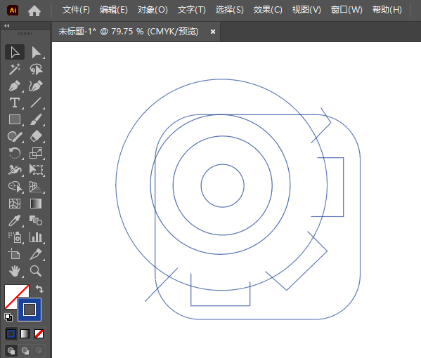Open the 窗口(W) menu
This screenshot has width=421, height=358.
pos(346,10)
